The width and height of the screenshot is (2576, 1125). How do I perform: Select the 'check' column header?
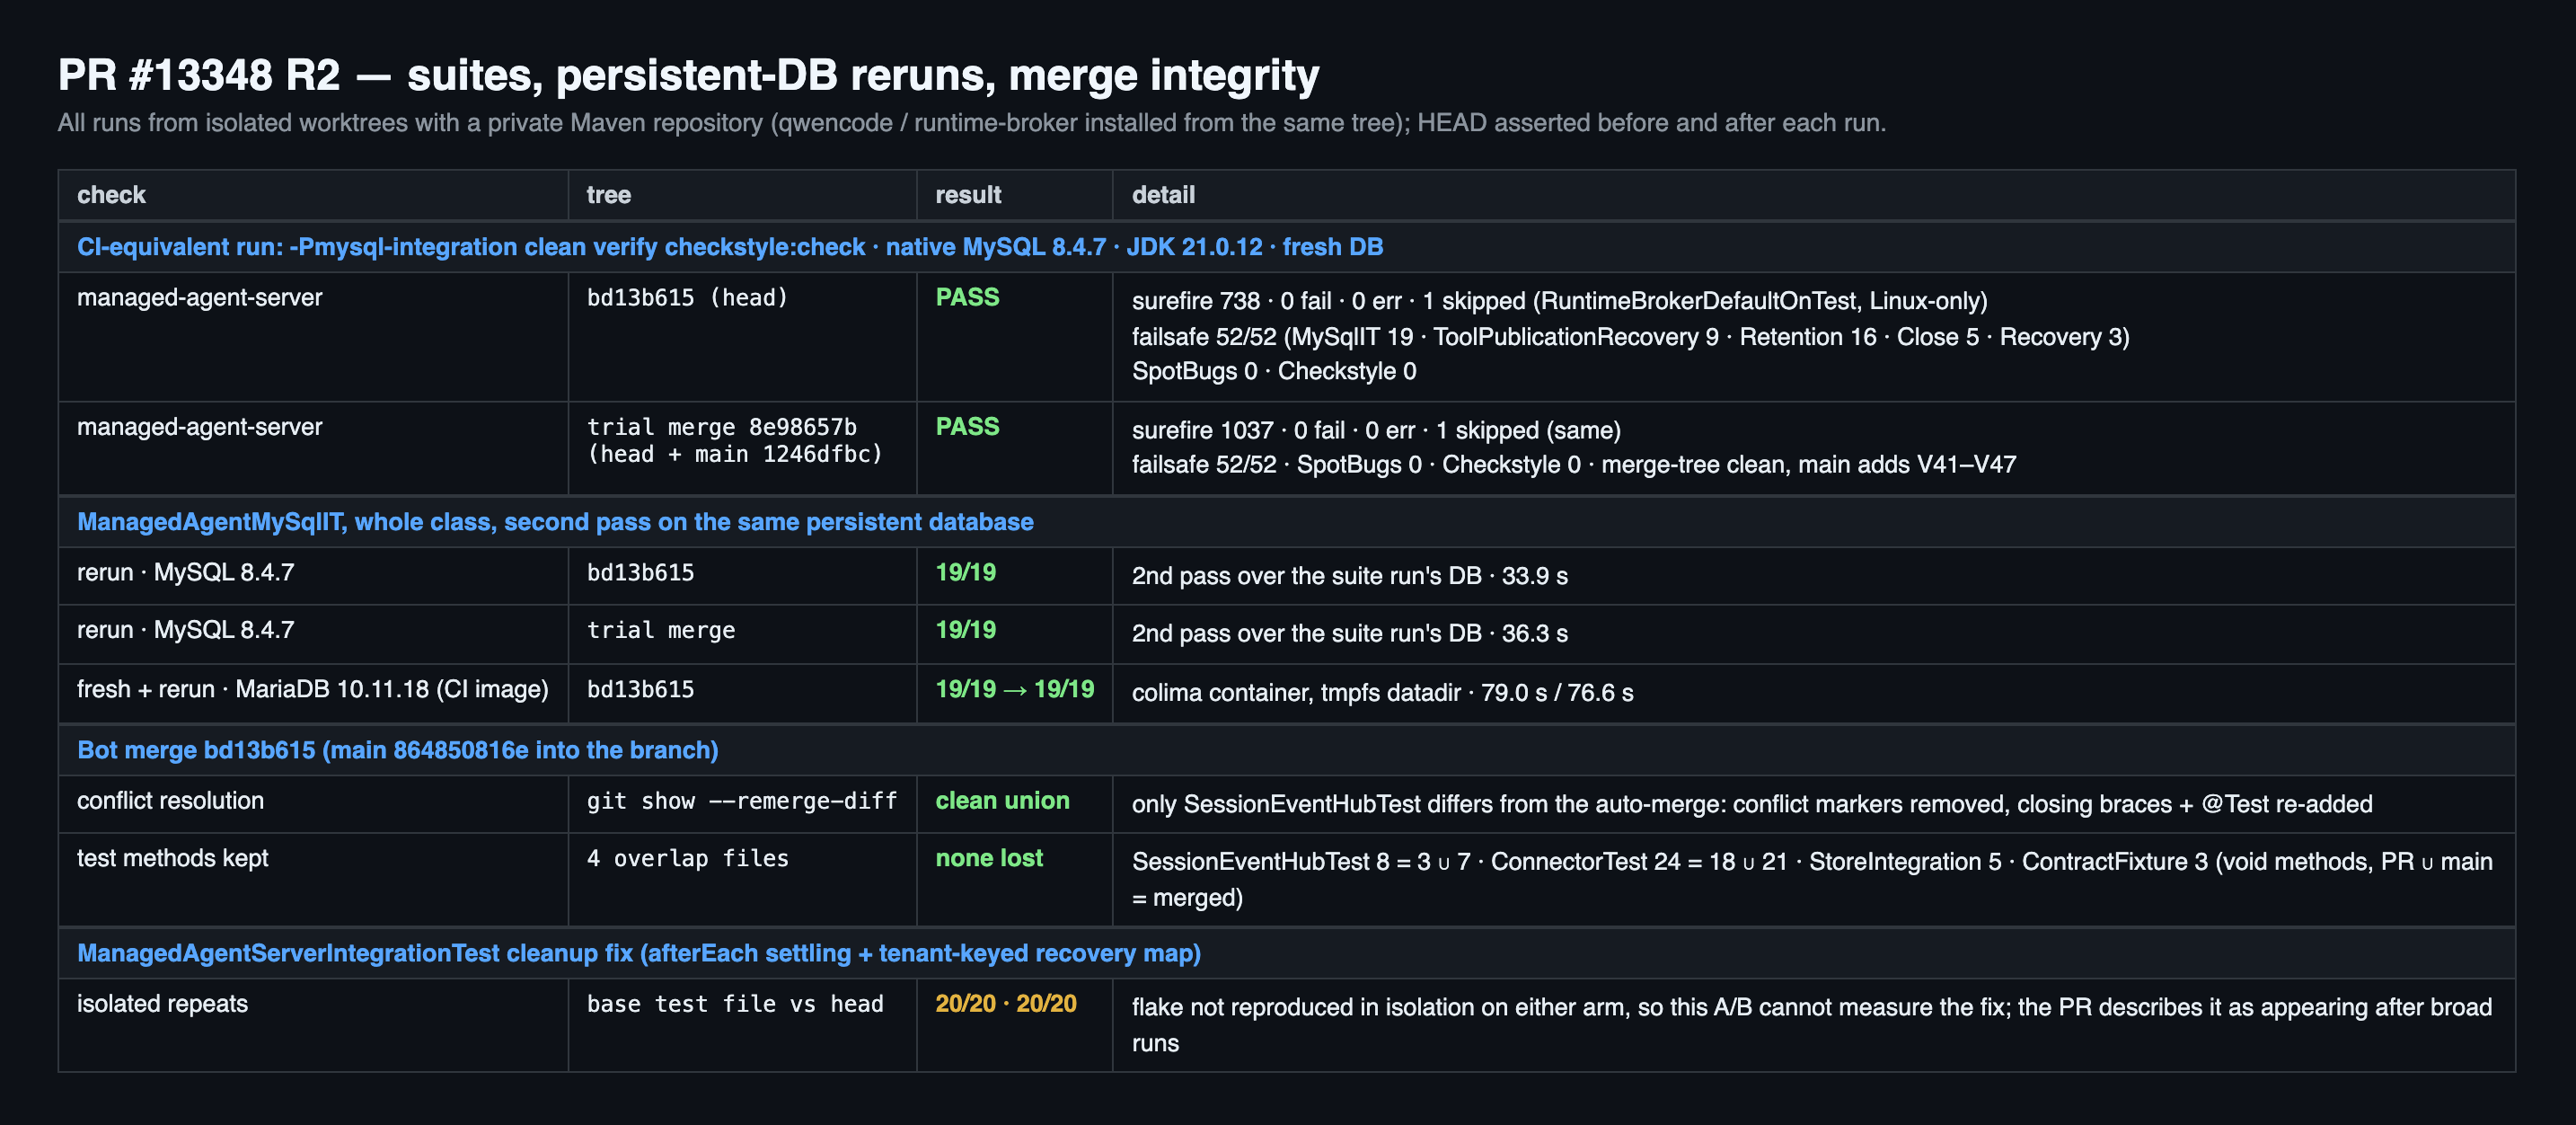[x=111, y=195]
